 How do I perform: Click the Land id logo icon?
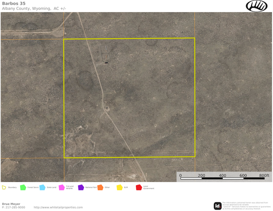coord(218,206)
